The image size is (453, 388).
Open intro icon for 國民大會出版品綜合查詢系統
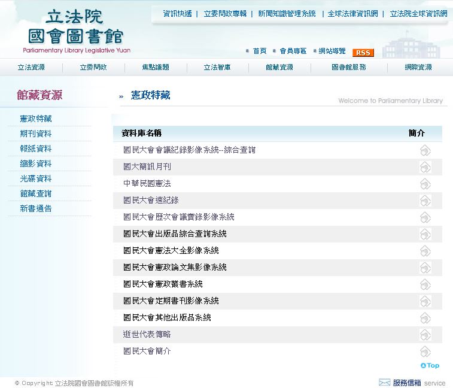(425, 234)
